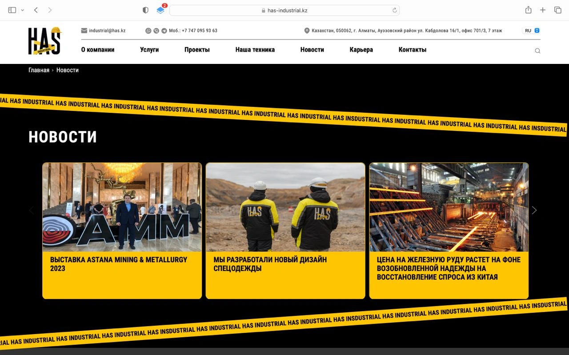Open Мы разработали новый дизайн спецодежды article
Image resolution: width=569 pixels, height=355 pixels.
click(x=270, y=264)
